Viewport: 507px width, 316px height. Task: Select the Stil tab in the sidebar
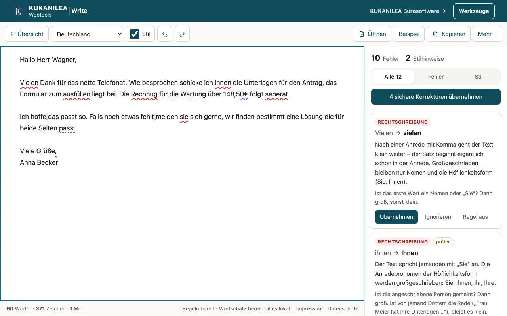478,77
